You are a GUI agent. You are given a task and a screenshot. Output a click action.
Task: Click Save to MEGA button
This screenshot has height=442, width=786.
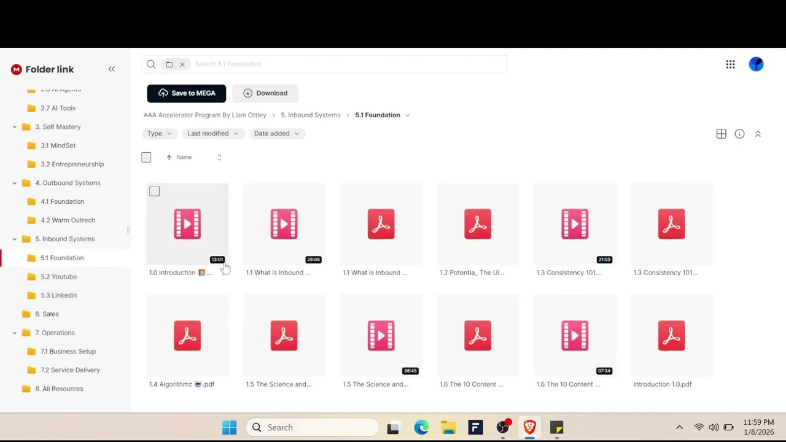click(187, 93)
